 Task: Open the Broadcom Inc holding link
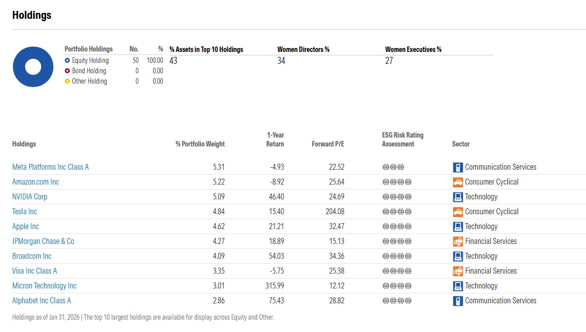(x=32, y=256)
